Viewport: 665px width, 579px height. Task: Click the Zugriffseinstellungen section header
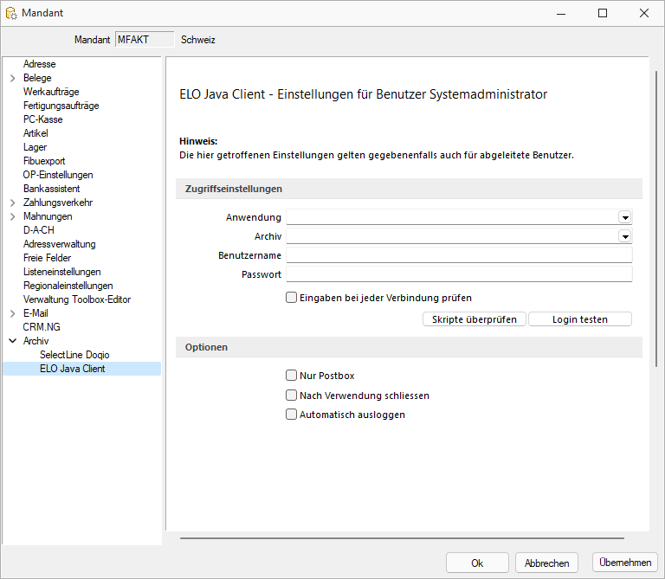pos(409,189)
